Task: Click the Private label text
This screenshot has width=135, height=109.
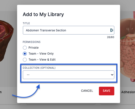Action: point(33,48)
